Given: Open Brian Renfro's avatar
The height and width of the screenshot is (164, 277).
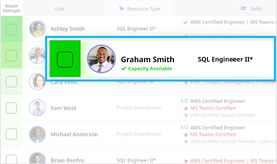Looking at the screenshot, I should pos(37,158).
